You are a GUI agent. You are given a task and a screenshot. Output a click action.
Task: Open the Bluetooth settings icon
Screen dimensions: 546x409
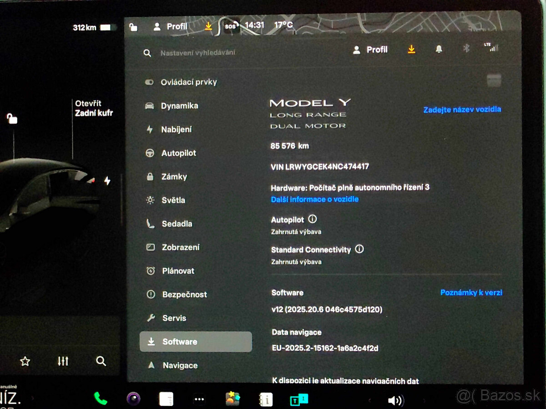pyautogui.click(x=466, y=49)
